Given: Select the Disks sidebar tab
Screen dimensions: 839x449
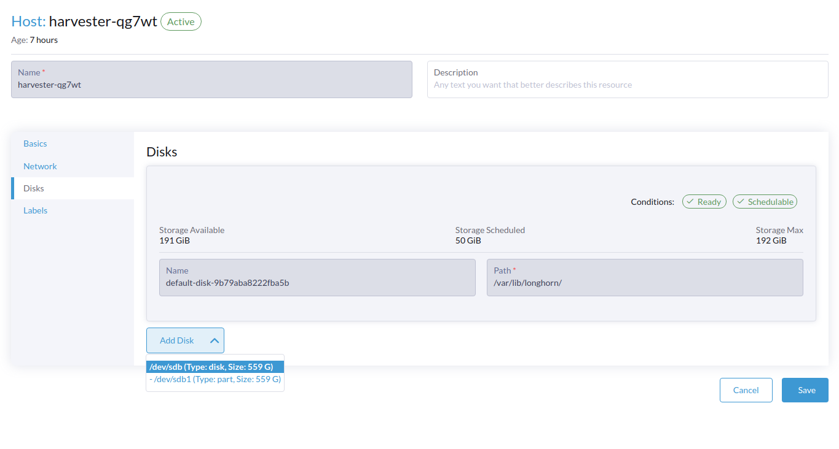Looking at the screenshot, I should pyautogui.click(x=34, y=188).
